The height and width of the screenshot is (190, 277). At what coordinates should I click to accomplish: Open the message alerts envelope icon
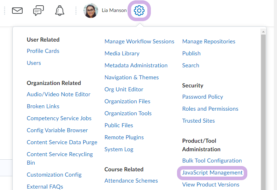(17, 11)
